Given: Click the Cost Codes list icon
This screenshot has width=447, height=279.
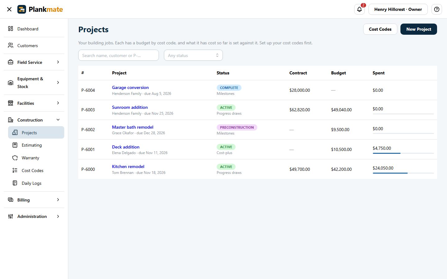Looking at the screenshot, I should point(15,170).
